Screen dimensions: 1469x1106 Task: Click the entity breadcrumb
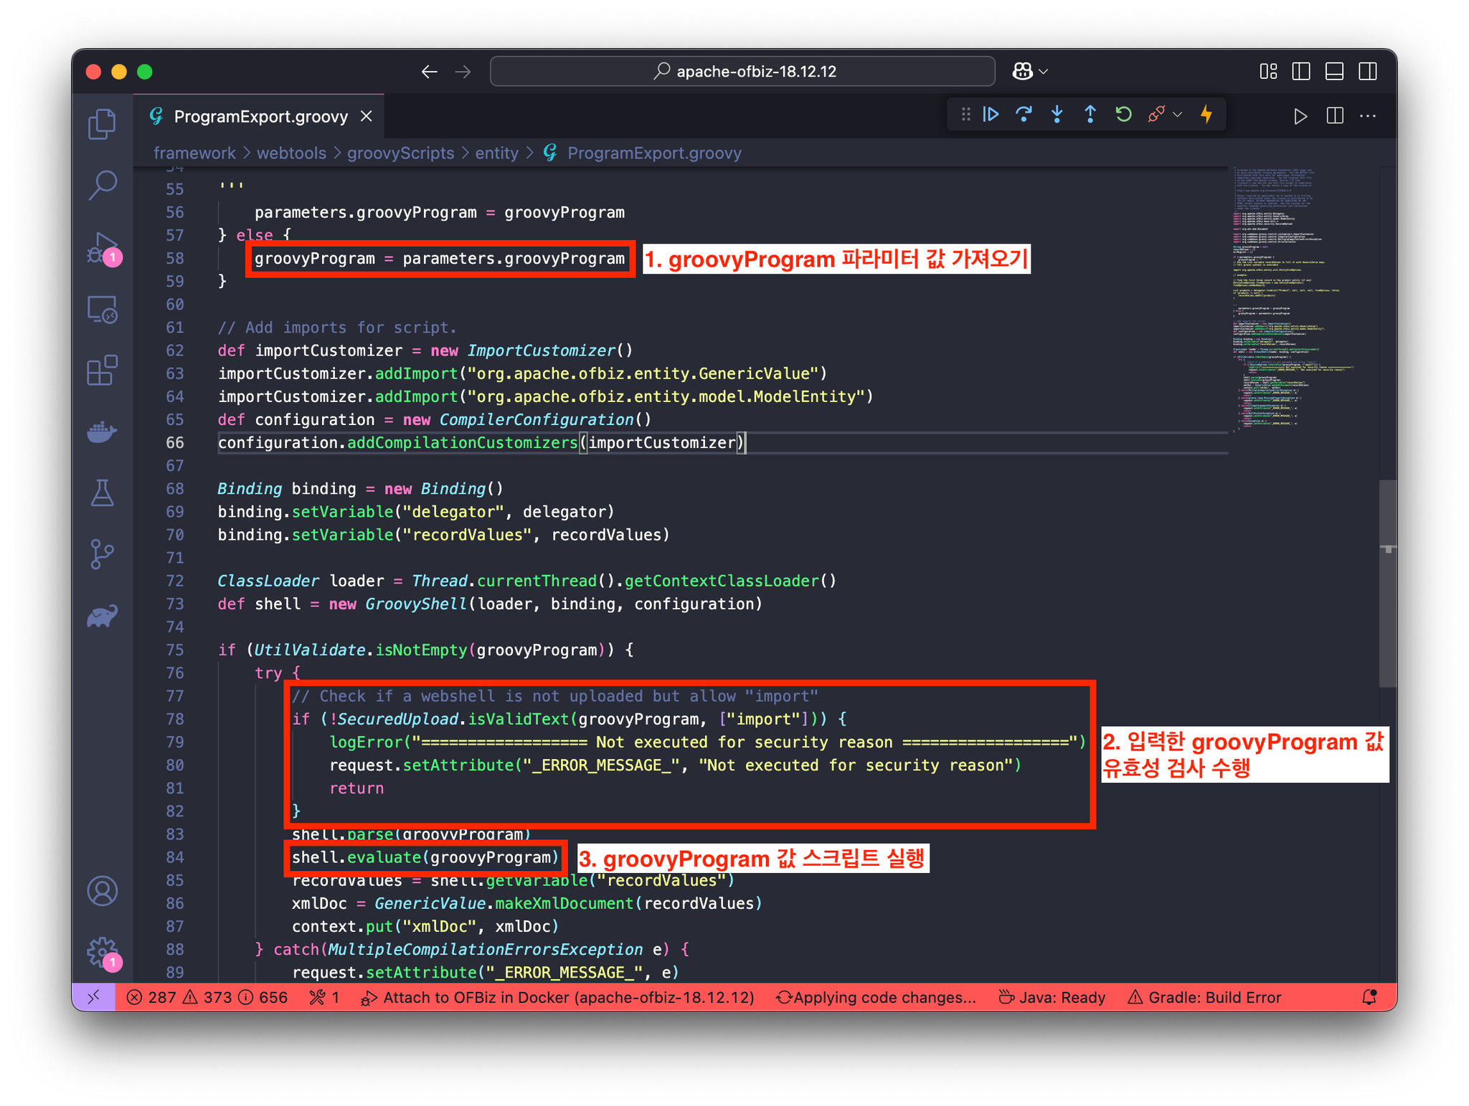tap(496, 153)
